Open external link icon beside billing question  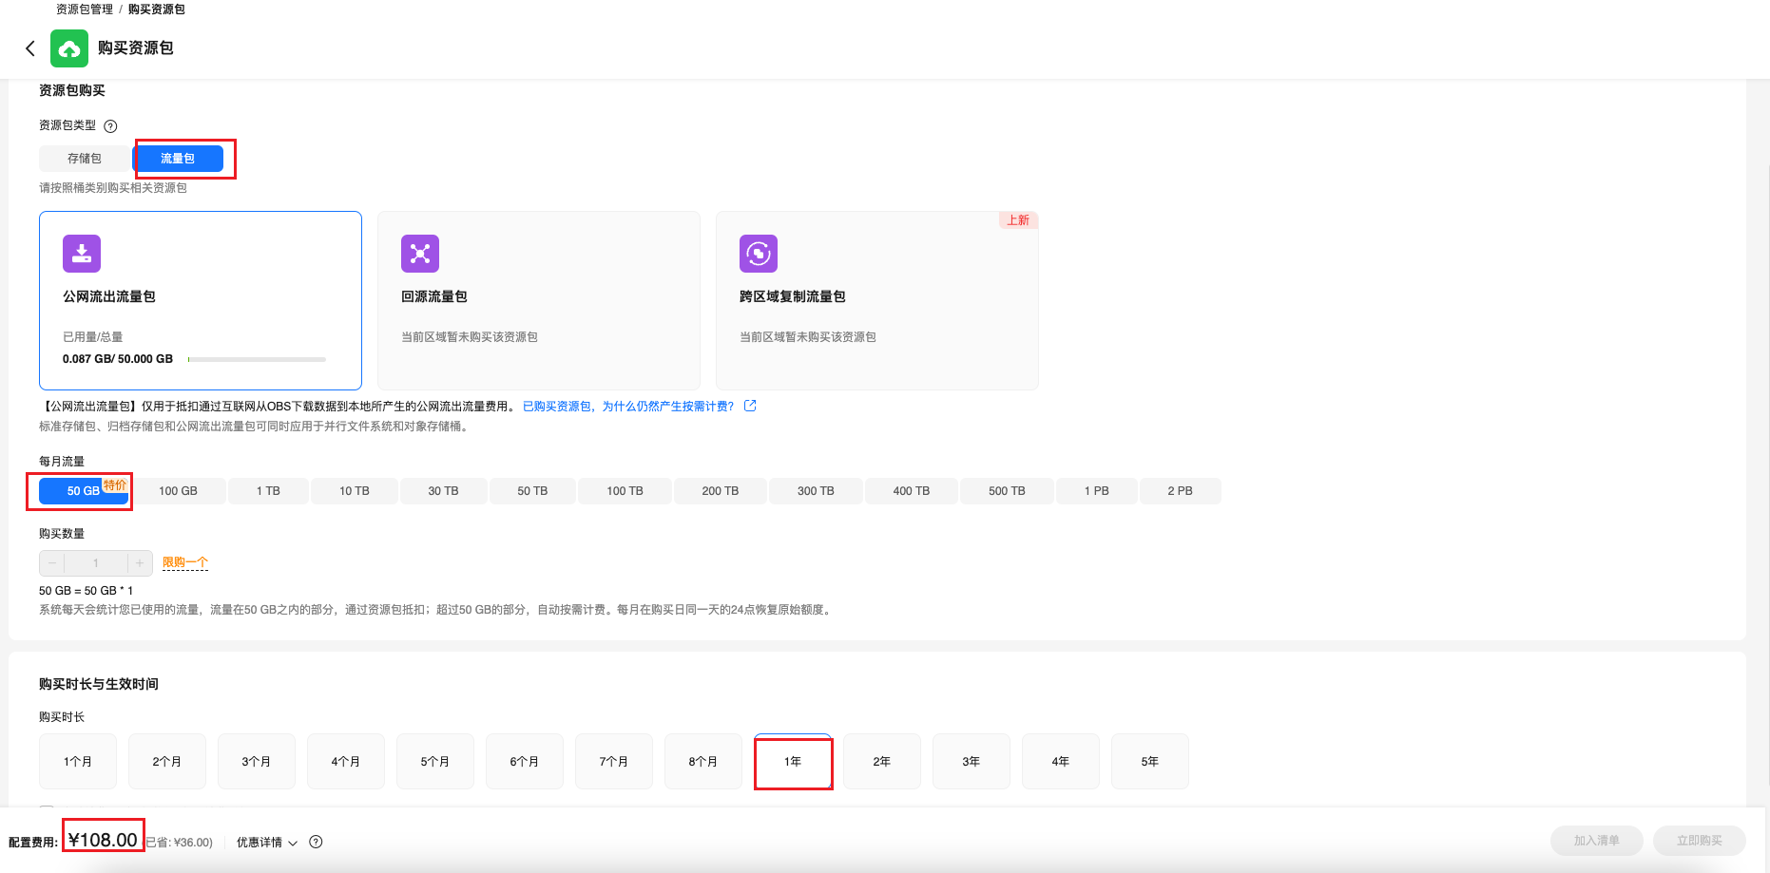[x=750, y=406]
